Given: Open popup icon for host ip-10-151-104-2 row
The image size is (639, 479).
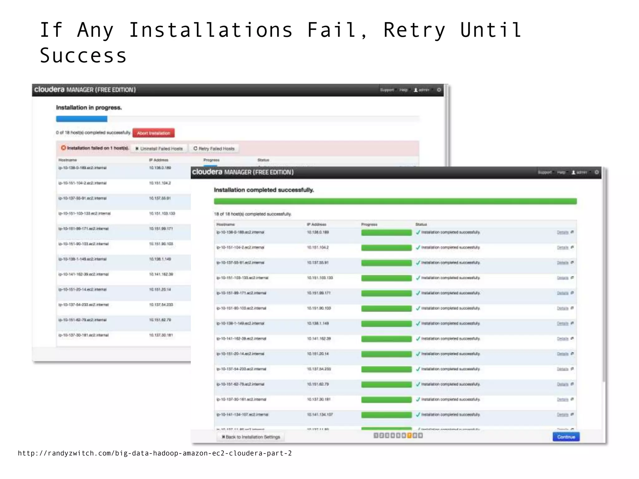Looking at the screenshot, I should pos(572,247).
